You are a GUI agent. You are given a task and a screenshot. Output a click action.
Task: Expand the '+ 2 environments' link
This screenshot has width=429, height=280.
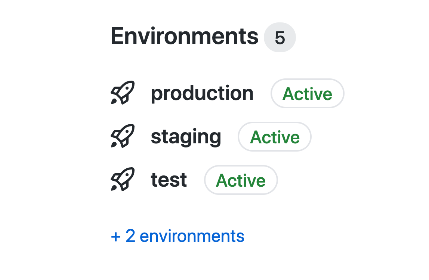click(x=178, y=236)
